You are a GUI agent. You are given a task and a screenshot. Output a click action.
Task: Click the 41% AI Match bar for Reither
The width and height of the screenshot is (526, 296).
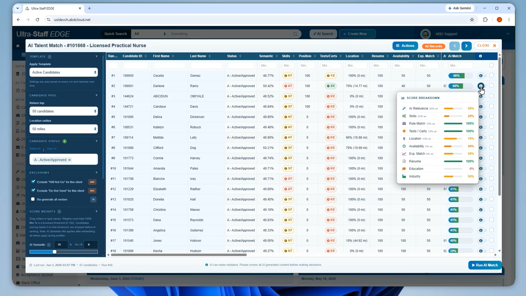tap(460, 189)
